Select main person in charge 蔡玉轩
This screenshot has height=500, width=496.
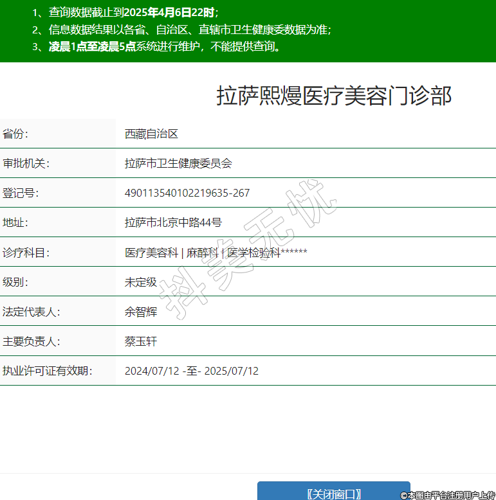click(141, 341)
